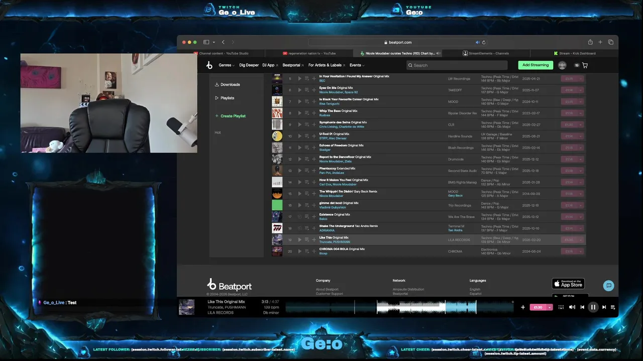Reload the beatport.com page in Safari
Image resolution: width=643 pixels, height=361 pixels.
point(484,42)
